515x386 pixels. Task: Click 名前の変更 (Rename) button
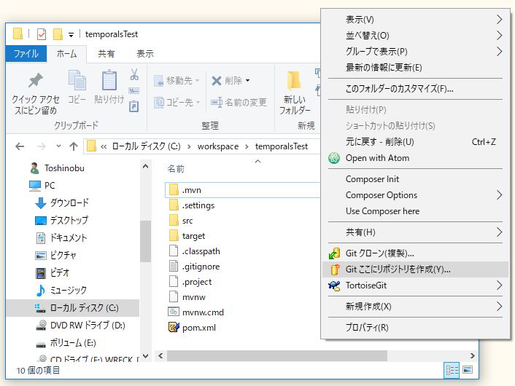(x=239, y=102)
